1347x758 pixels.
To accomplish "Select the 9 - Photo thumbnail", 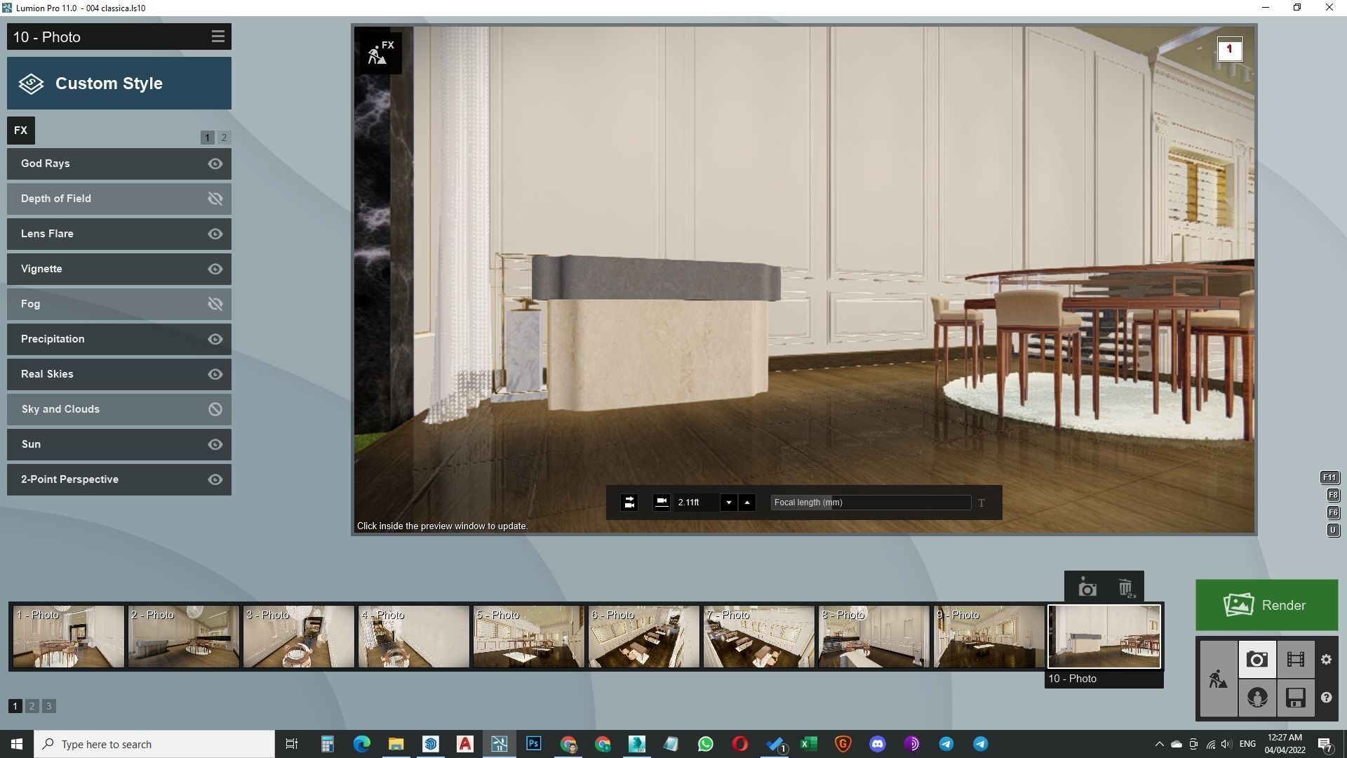I will (989, 637).
